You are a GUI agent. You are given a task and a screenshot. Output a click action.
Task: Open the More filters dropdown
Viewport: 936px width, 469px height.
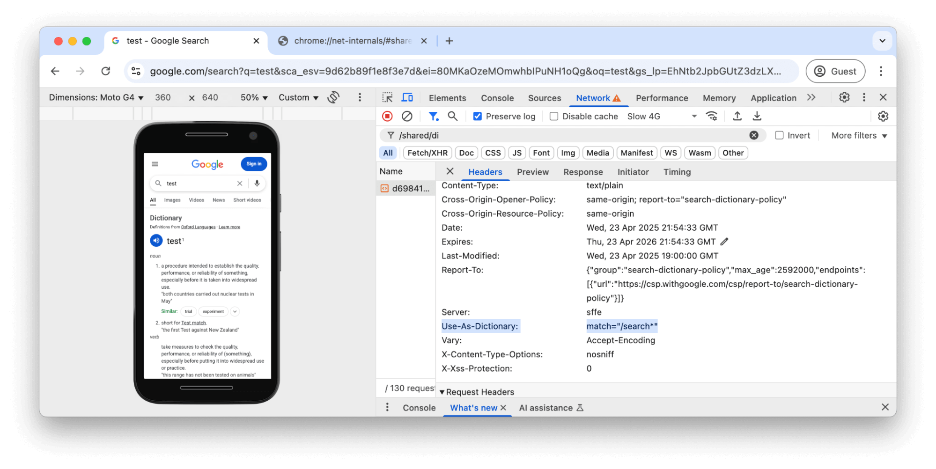click(859, 135)
